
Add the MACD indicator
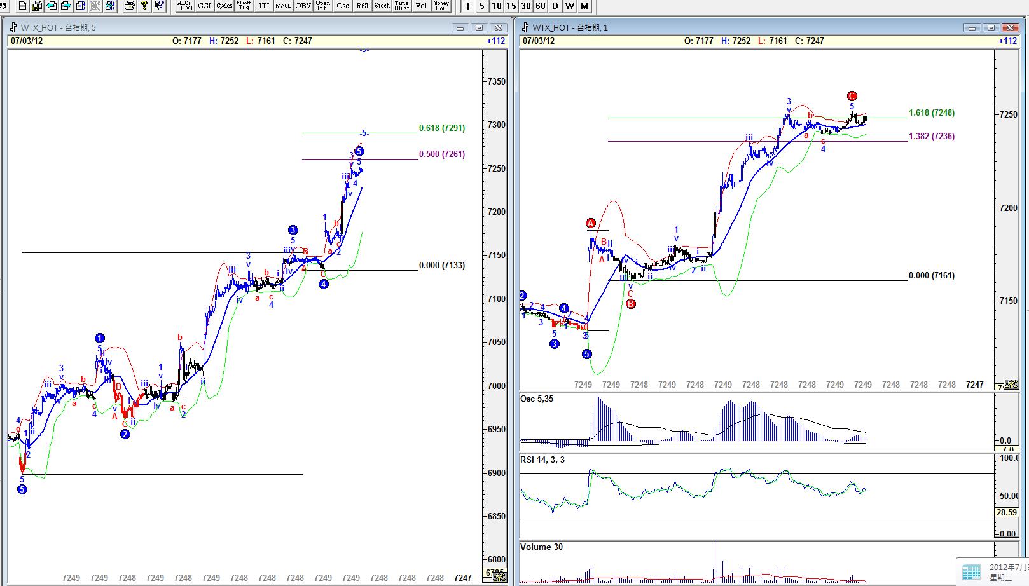(283, 5)
